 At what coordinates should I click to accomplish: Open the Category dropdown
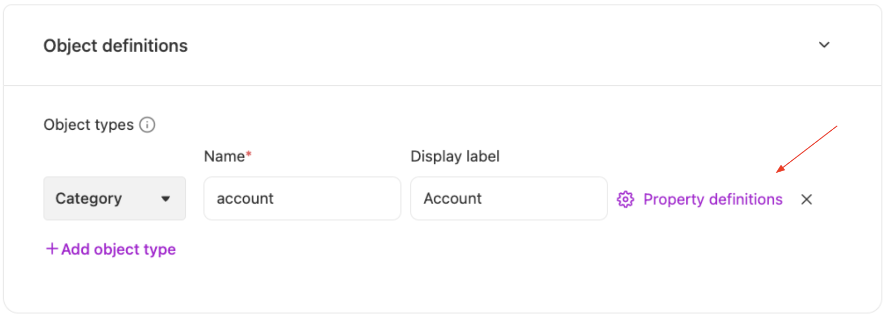coord(114,199)
